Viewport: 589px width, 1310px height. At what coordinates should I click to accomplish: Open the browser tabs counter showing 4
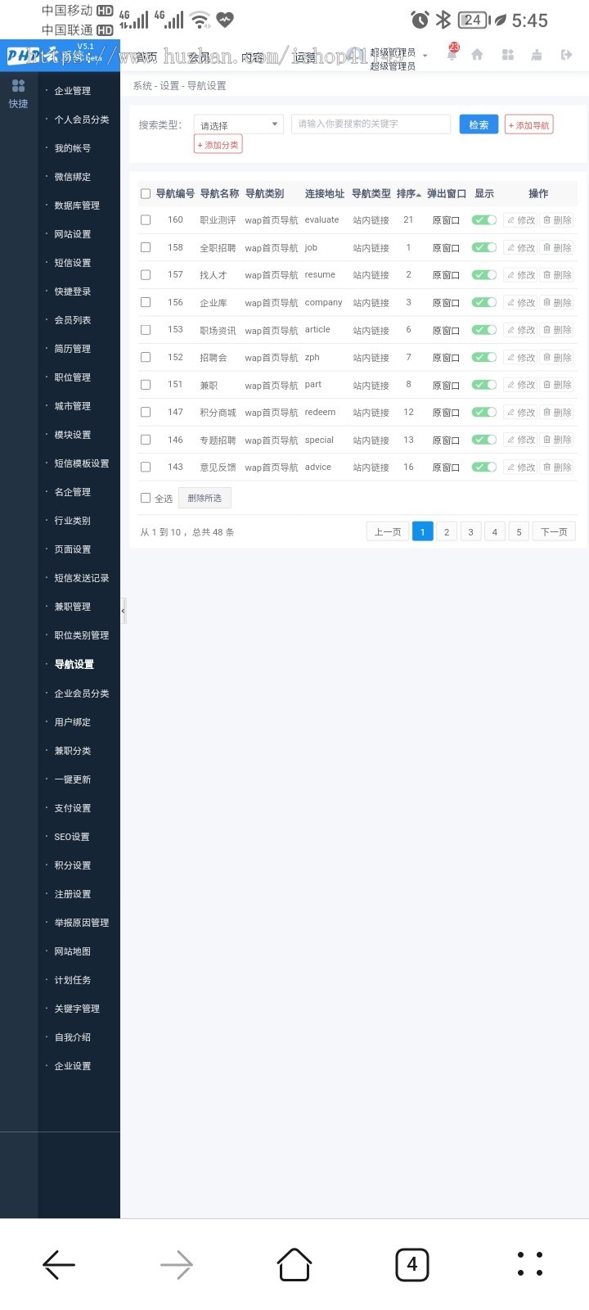point(412,1264)
